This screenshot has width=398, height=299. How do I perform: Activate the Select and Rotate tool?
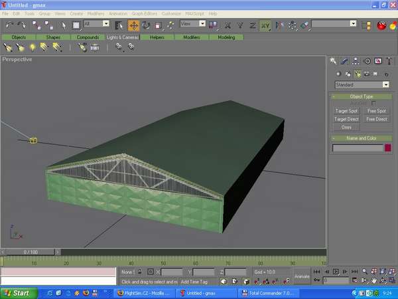[146, 25]
